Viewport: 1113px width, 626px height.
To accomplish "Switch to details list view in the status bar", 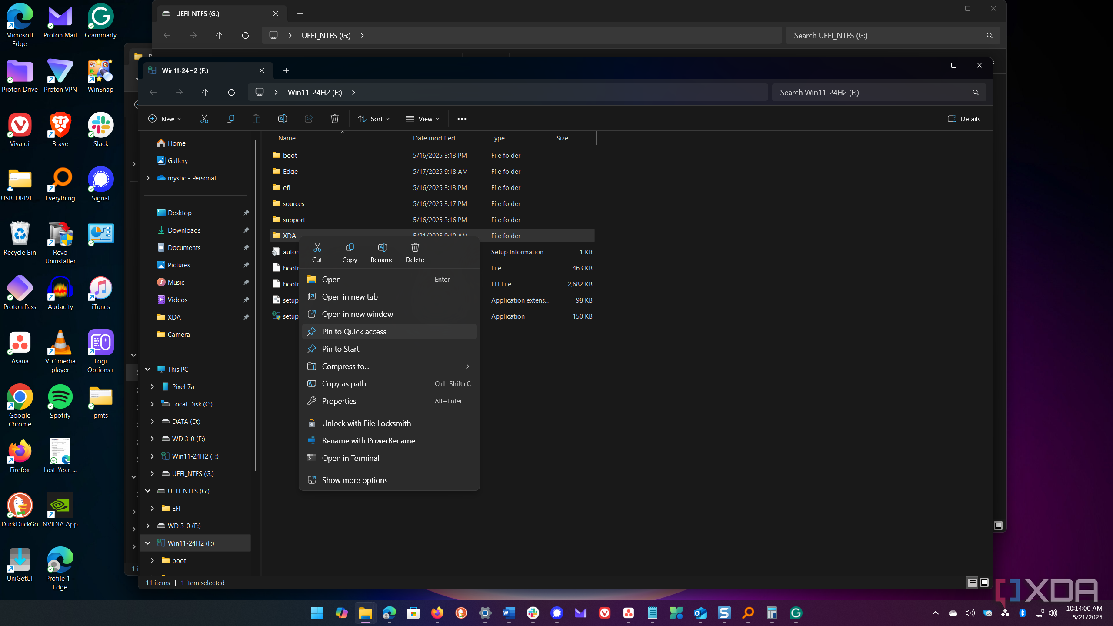I will 973,583.
